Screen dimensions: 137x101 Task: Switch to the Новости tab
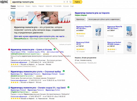click(49, 6)
